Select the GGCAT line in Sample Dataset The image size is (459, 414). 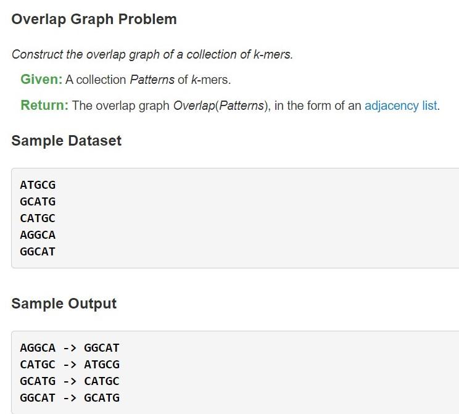38,251
